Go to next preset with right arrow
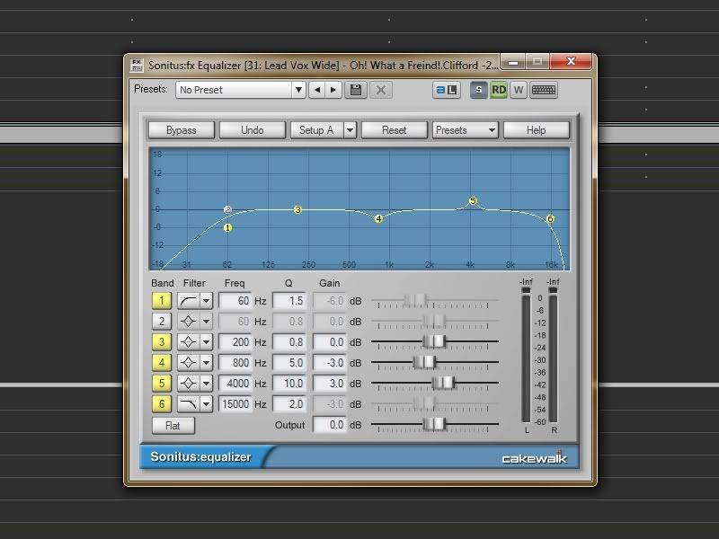Screen dimensions: 719x539 point(333,90)
